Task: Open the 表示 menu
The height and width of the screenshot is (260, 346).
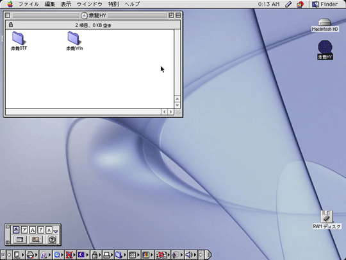Action: 66,4
